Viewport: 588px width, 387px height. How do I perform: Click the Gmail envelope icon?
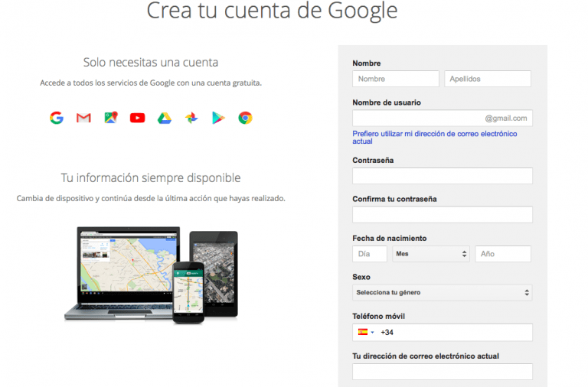point(83,118)
